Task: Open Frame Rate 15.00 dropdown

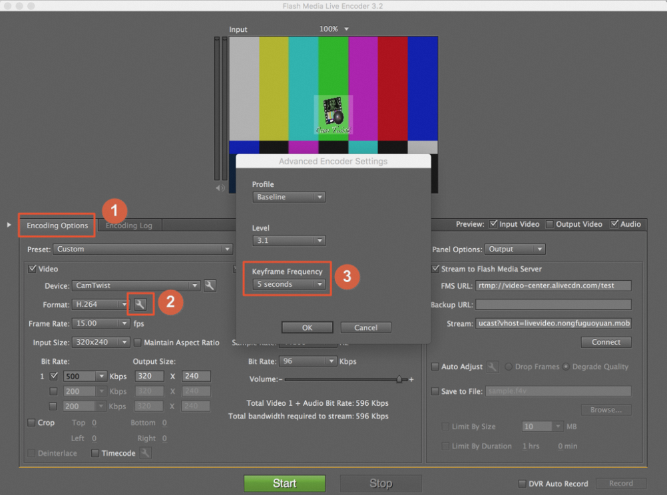Action: click(101, 323)
